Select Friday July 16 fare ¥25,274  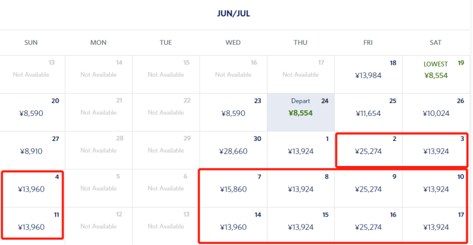(x=368, y=227)
